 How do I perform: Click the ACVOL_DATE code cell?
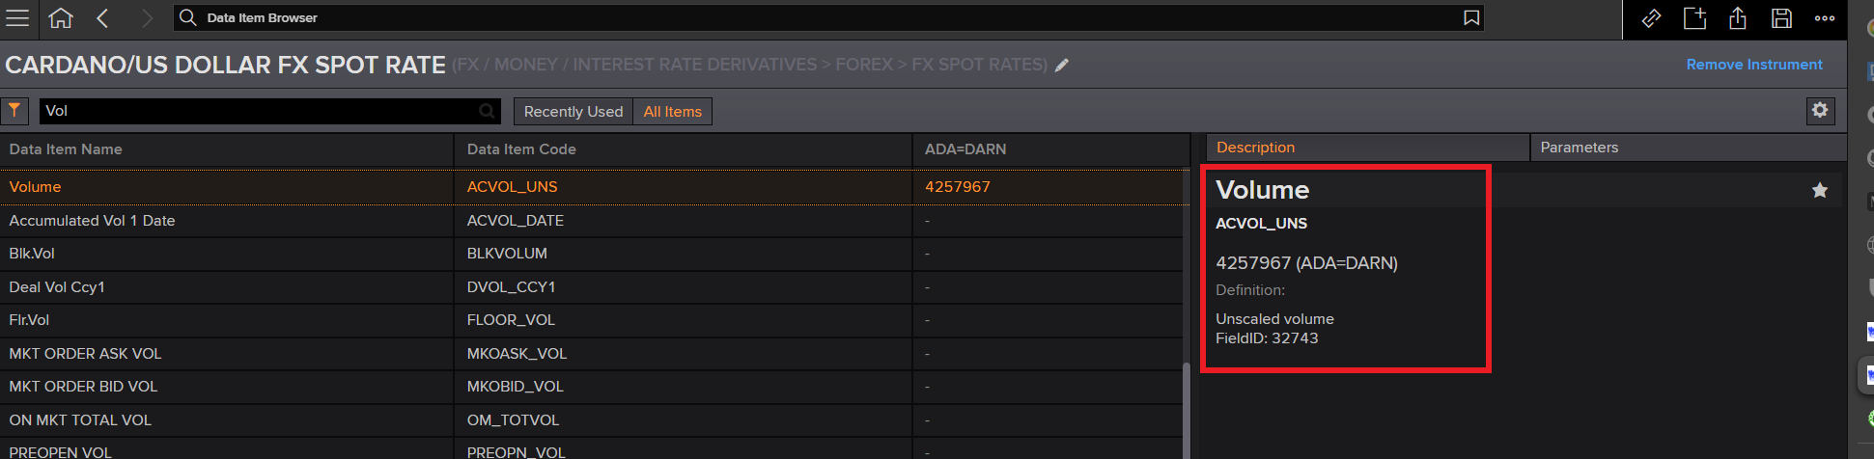(684, 221)
